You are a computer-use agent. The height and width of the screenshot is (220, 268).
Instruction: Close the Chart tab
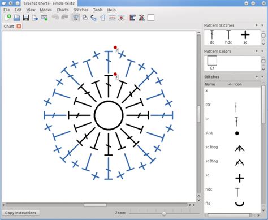pyautogui.click(x=19, y=26)
